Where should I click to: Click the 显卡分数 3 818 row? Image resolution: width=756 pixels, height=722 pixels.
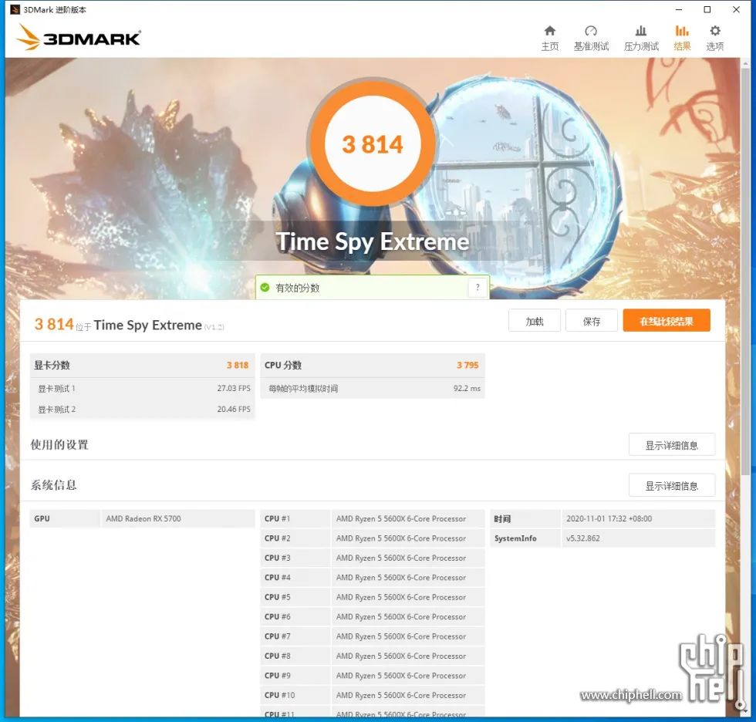pyautogui.click(x=142, y=366)
